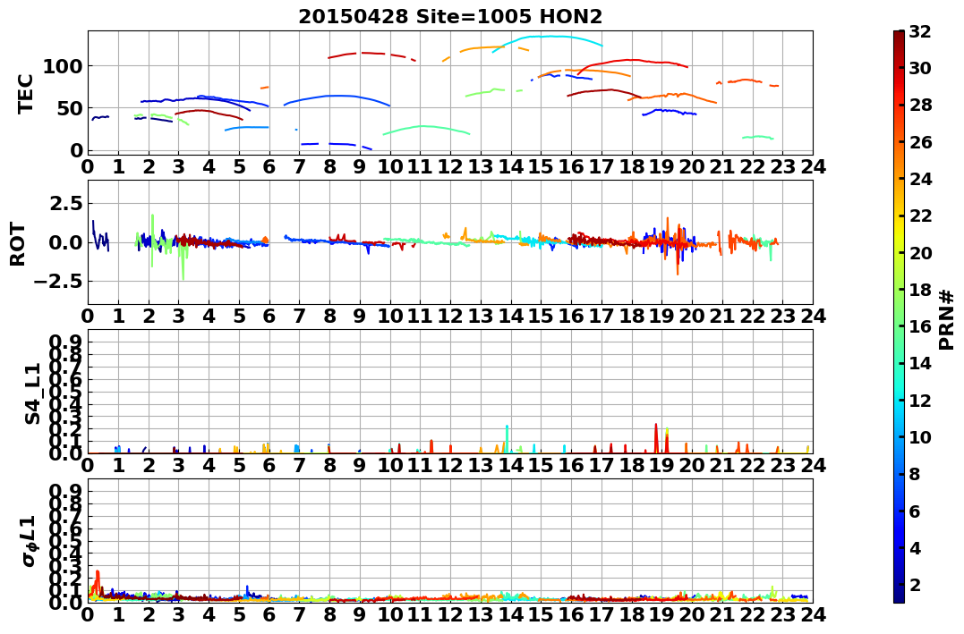Click the hour "3" x-tick under the S4_L1 panel
This screenshot has height=634, width=964.
(179, 465)
